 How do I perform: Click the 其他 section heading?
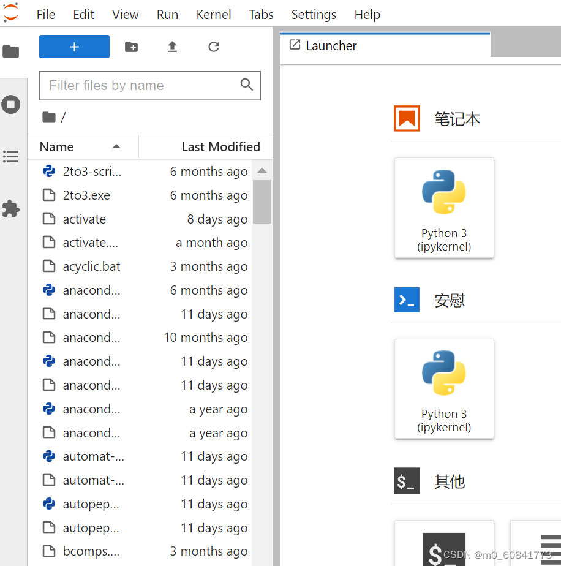pos(450,481)
